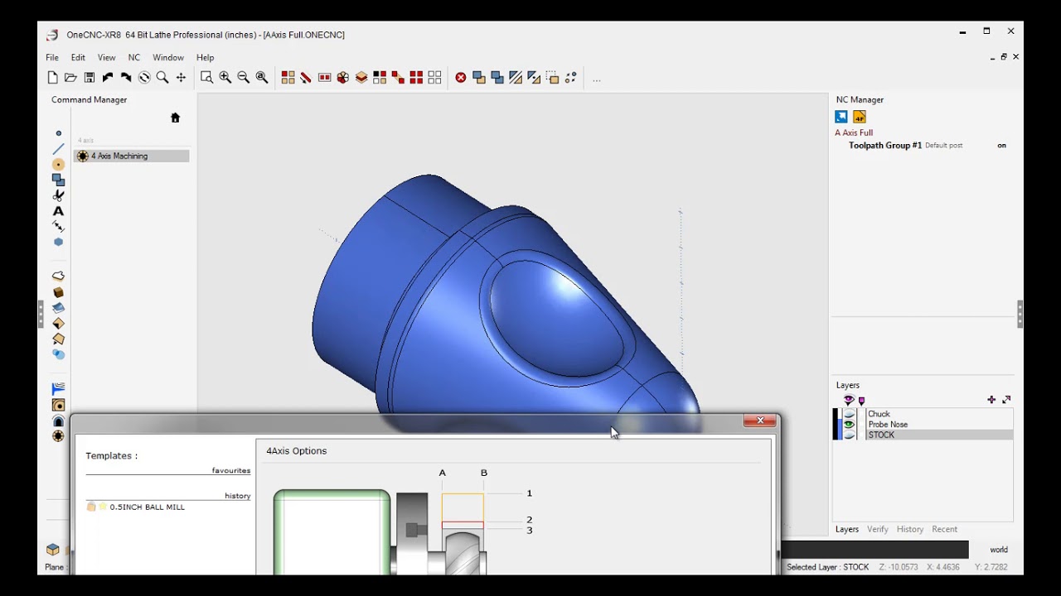The image size is (1061, 596).
Task: Select the line drawing tool
Action: pyautogui.click(x=58, y=149)
